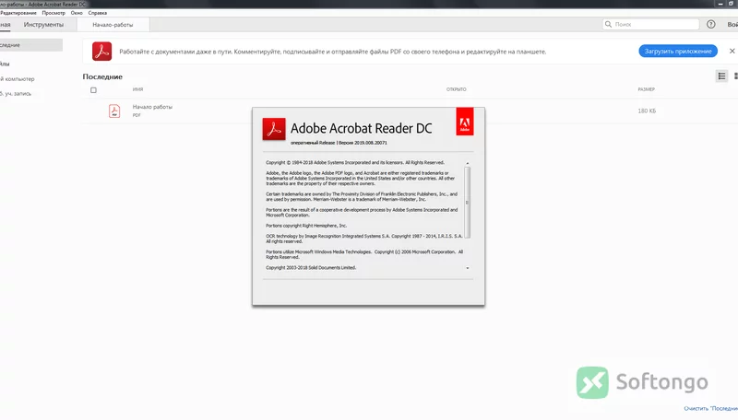This screenshot has height=420, width=738.
Task: Click the About dialog scrollbar thumb
Action: [468, 203]
